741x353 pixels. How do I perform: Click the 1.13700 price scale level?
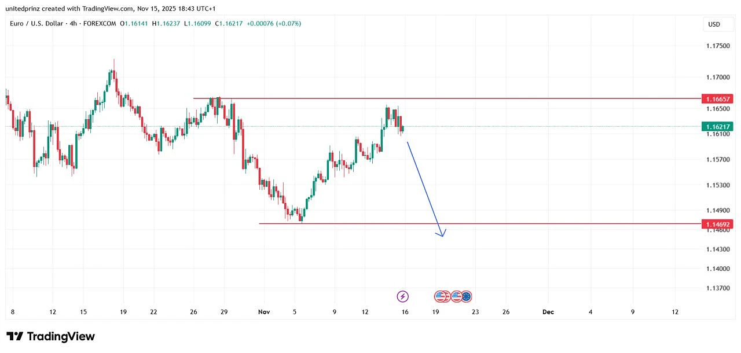pos(718,288)
